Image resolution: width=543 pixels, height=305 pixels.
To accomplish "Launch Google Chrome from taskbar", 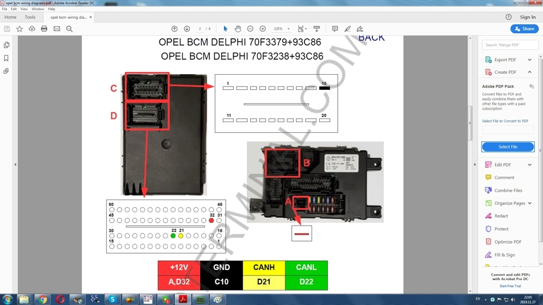I will pyautogui.click(x=43, y=300).
